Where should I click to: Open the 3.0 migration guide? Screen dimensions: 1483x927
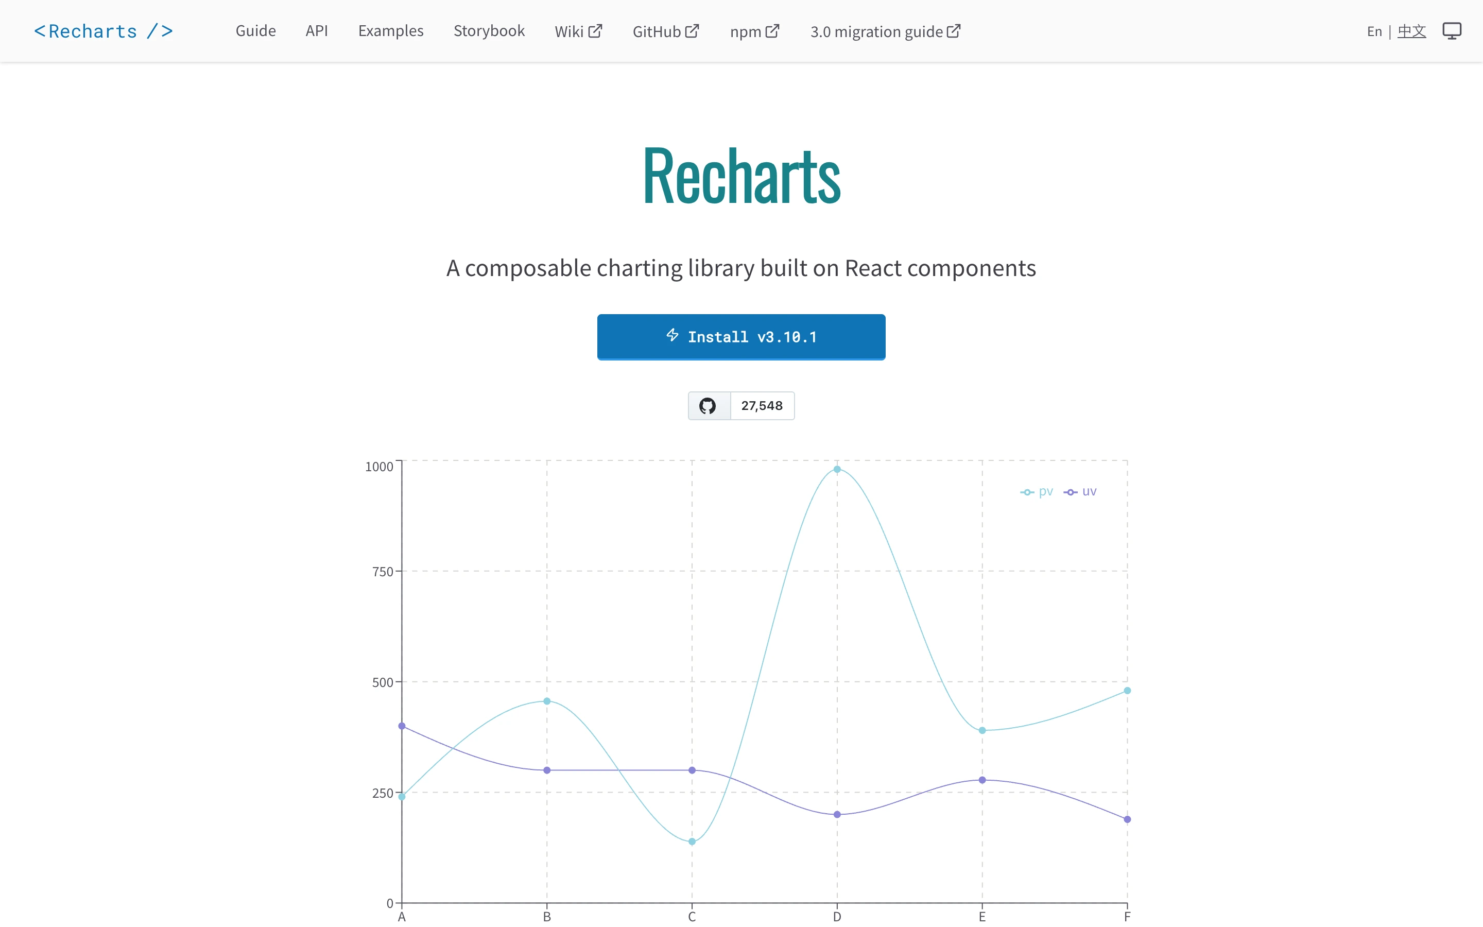pos(886,31)
